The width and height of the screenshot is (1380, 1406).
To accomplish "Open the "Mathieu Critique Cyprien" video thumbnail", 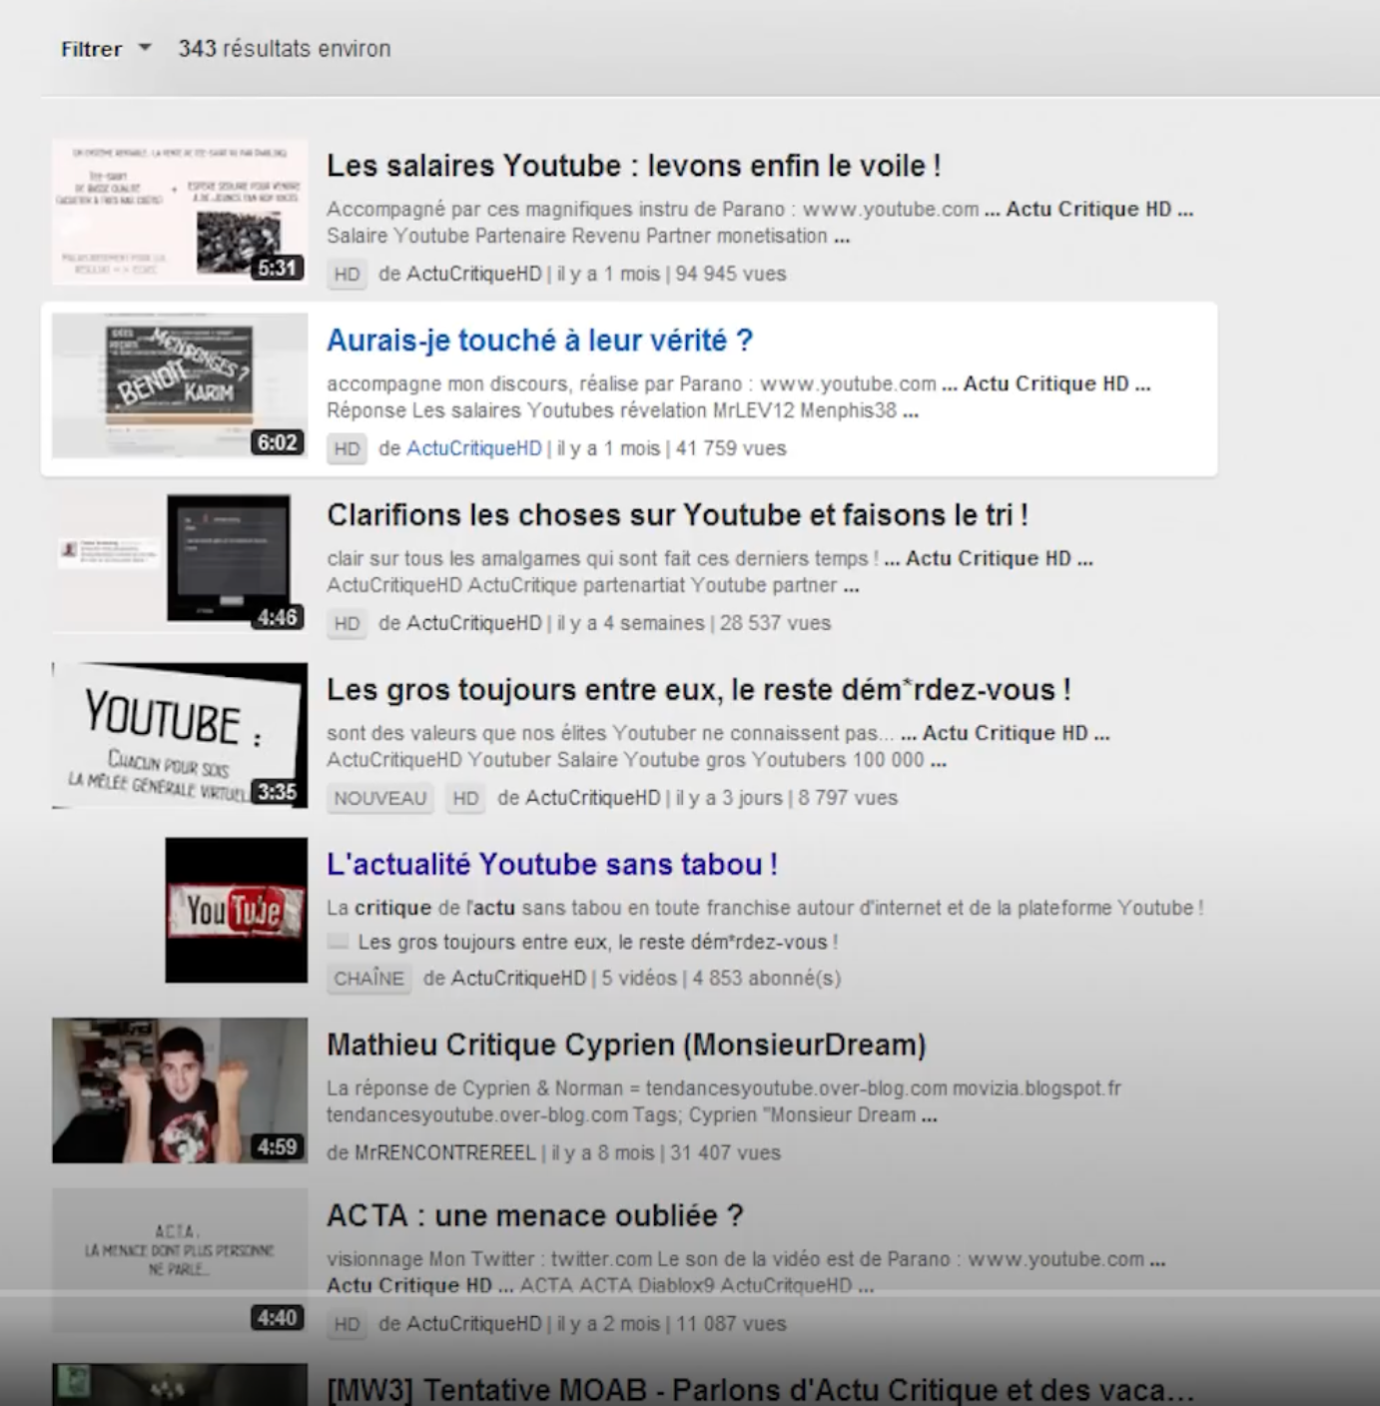I will (x=180, y=1090).
